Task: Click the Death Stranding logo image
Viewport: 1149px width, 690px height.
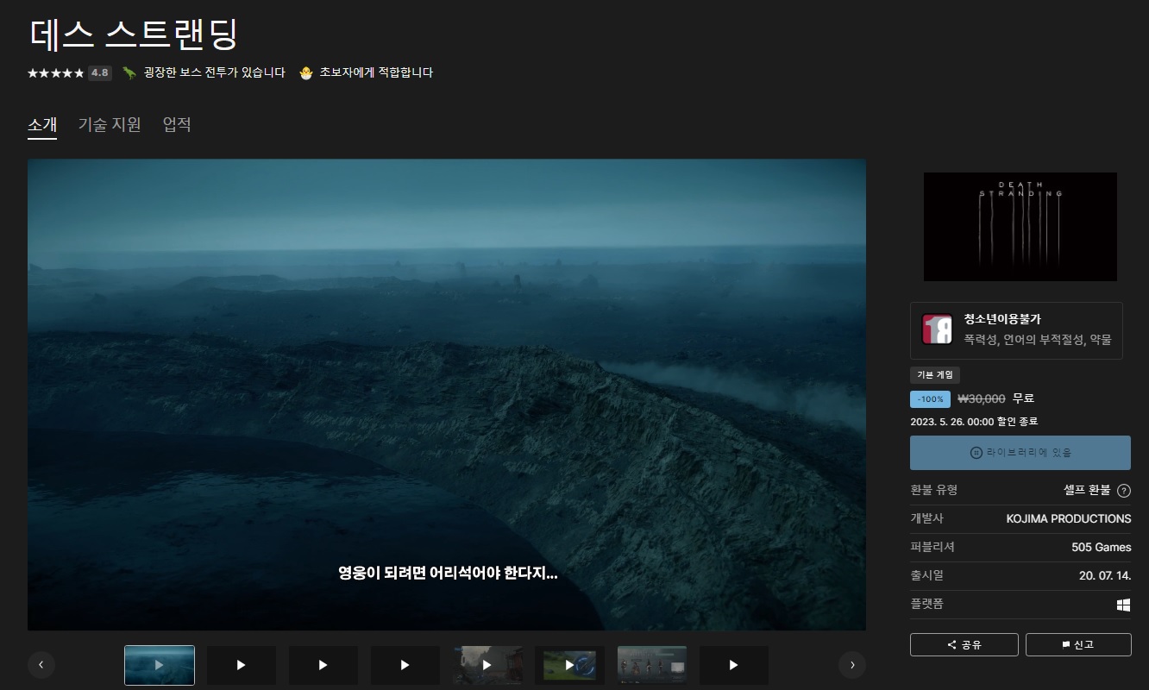Action: point(1020,227)
